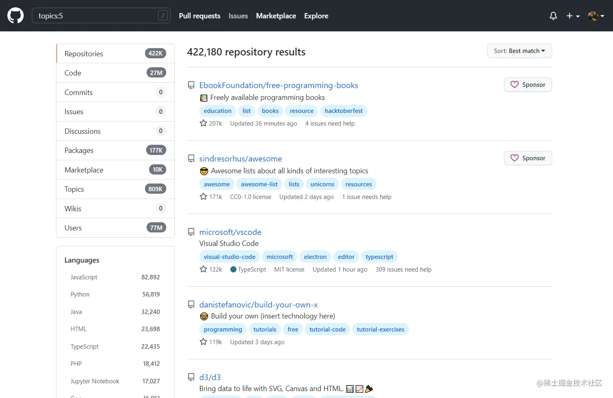This screenshot has height=398, width=613.
Task: Open microsoft/vscode repository
Action: 230,232
